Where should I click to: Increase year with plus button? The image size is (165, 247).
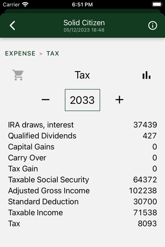coord(119,100)
